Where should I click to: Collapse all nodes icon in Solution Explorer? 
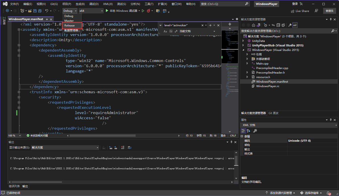click(278, 25)
